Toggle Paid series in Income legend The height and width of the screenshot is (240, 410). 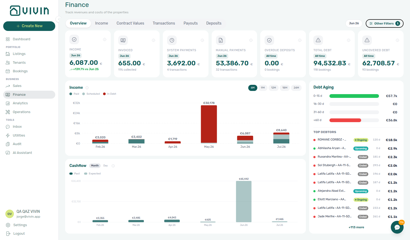(x=74, y=94)
